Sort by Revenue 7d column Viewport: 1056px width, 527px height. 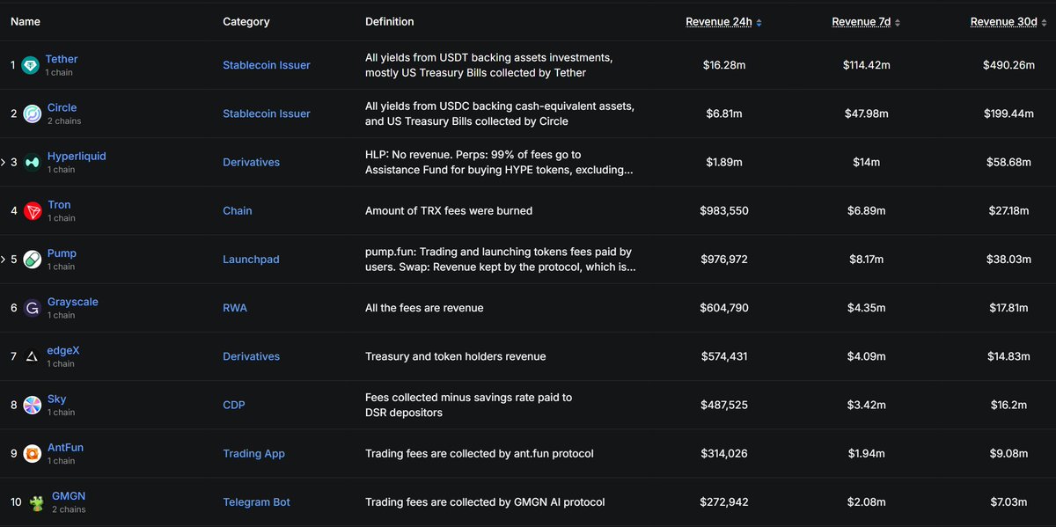click(x=866, y=22)
